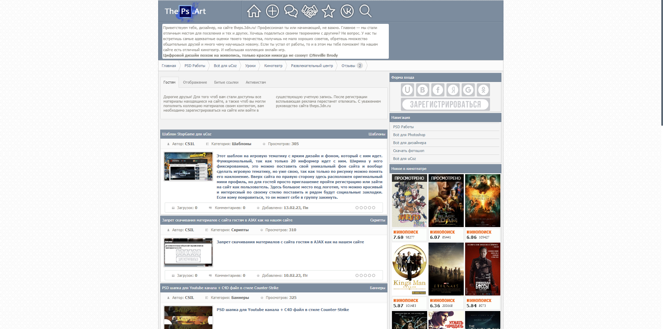663x329 pixels.
Task: Click the home icon in the header
Action: click(253, 11)
